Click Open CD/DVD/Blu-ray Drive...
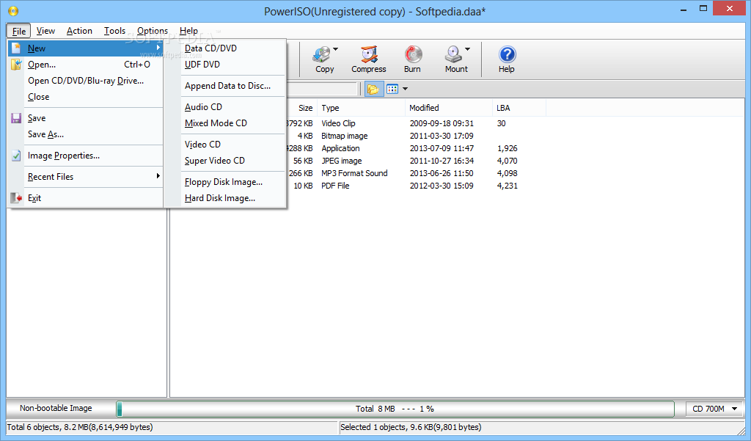Viewport: 751px width, 441px height. 85,81
